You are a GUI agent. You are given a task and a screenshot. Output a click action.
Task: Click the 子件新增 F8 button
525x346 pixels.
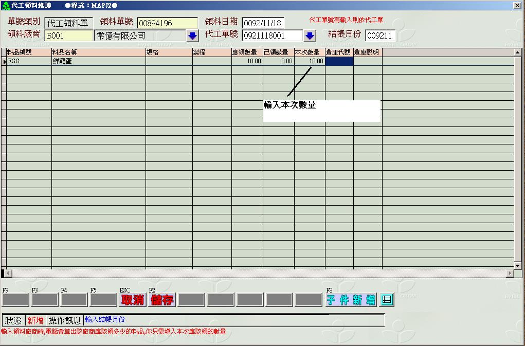[351, 300]
